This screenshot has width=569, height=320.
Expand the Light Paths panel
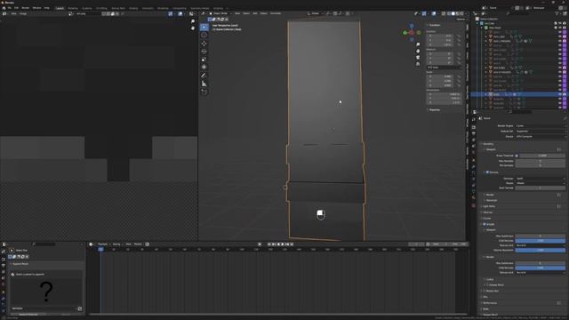coord(489,206)
